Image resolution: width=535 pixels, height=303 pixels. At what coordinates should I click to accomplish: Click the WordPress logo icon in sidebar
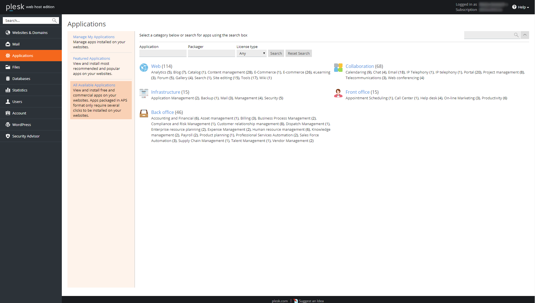(8, 125)
